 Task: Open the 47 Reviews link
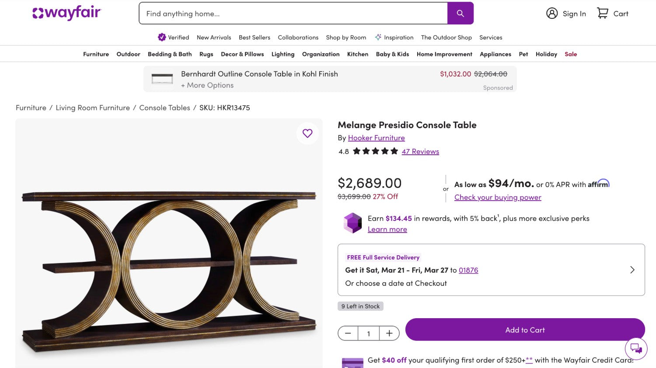point(420,151)
